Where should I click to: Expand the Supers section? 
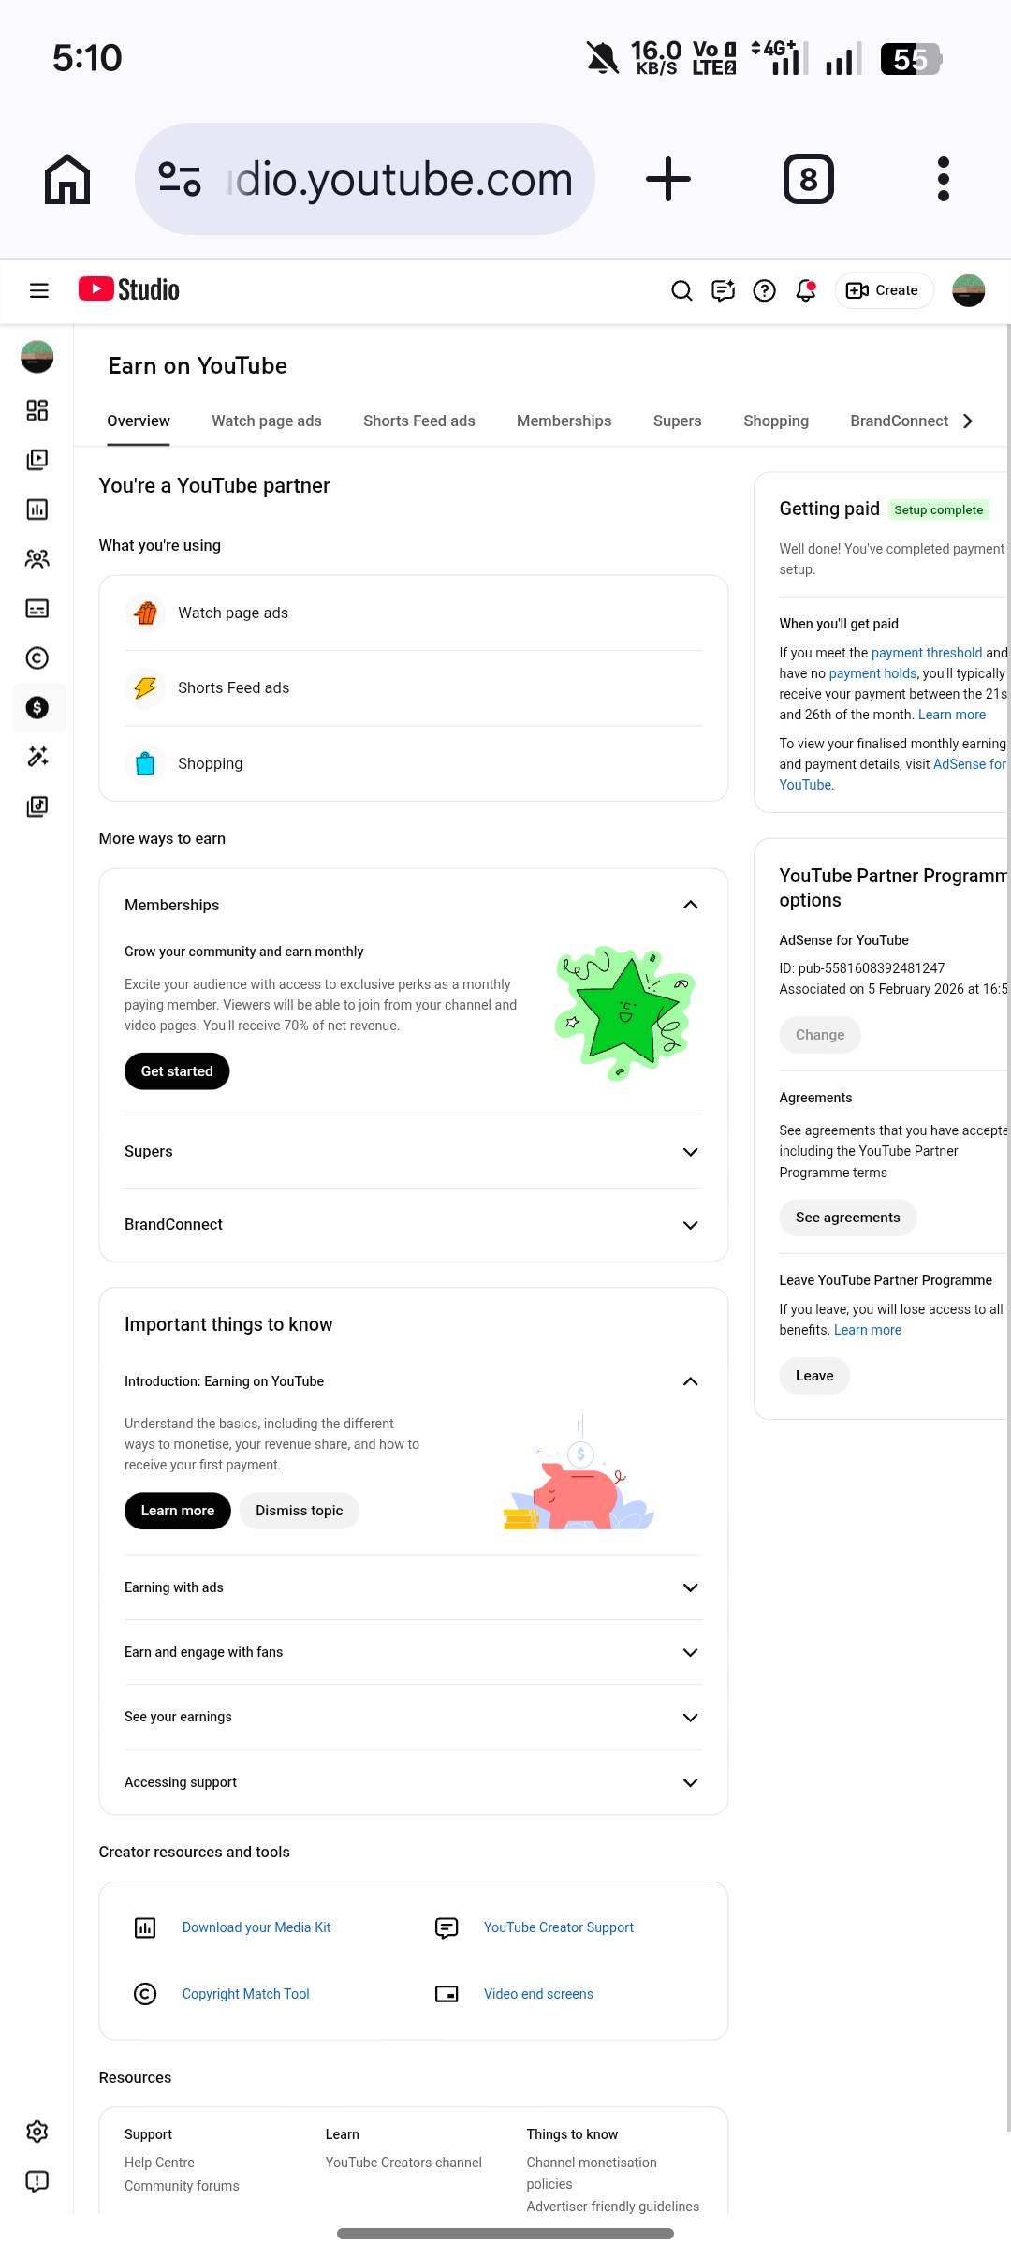click(690, 1152)
